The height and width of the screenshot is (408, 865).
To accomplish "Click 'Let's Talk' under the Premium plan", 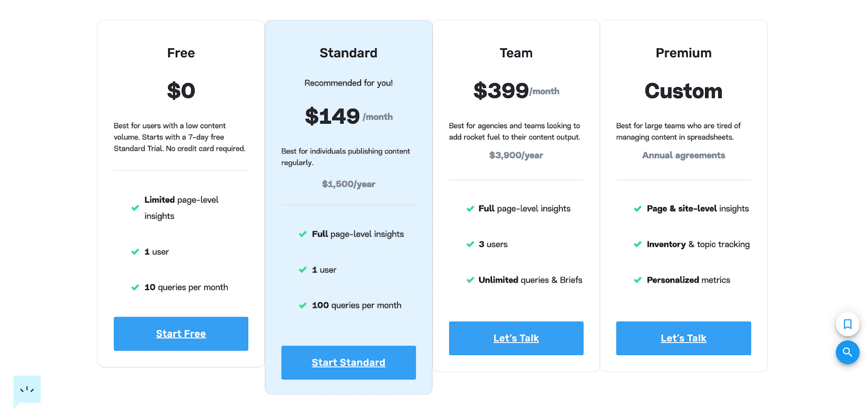I will pos(683,338).
